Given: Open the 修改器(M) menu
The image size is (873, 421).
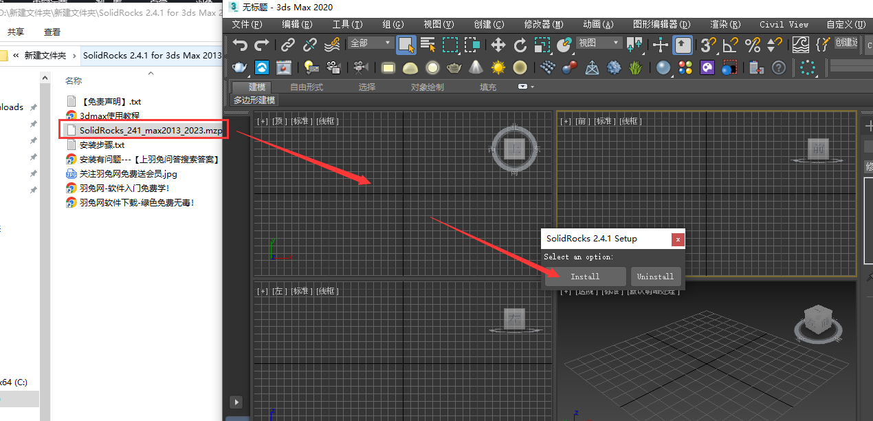Looking at the screenshot, I should pyautogui.click(x=544, y=24).
